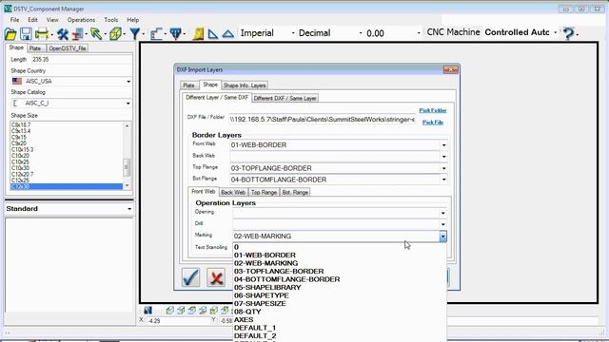Open the Operations menu
Image resolution: width=609 pixels, height=342 pixels.
point(81,20)
